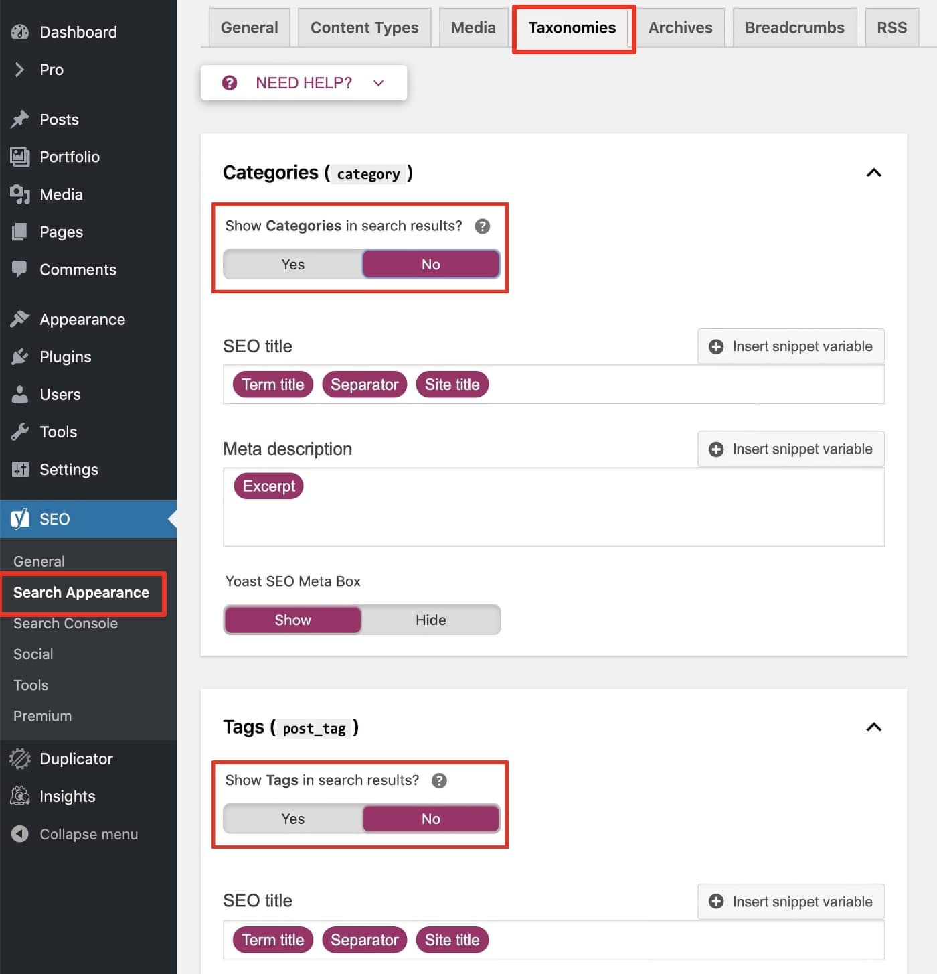Click the Appearance paintbrush icon

click(x=20, y=319)
